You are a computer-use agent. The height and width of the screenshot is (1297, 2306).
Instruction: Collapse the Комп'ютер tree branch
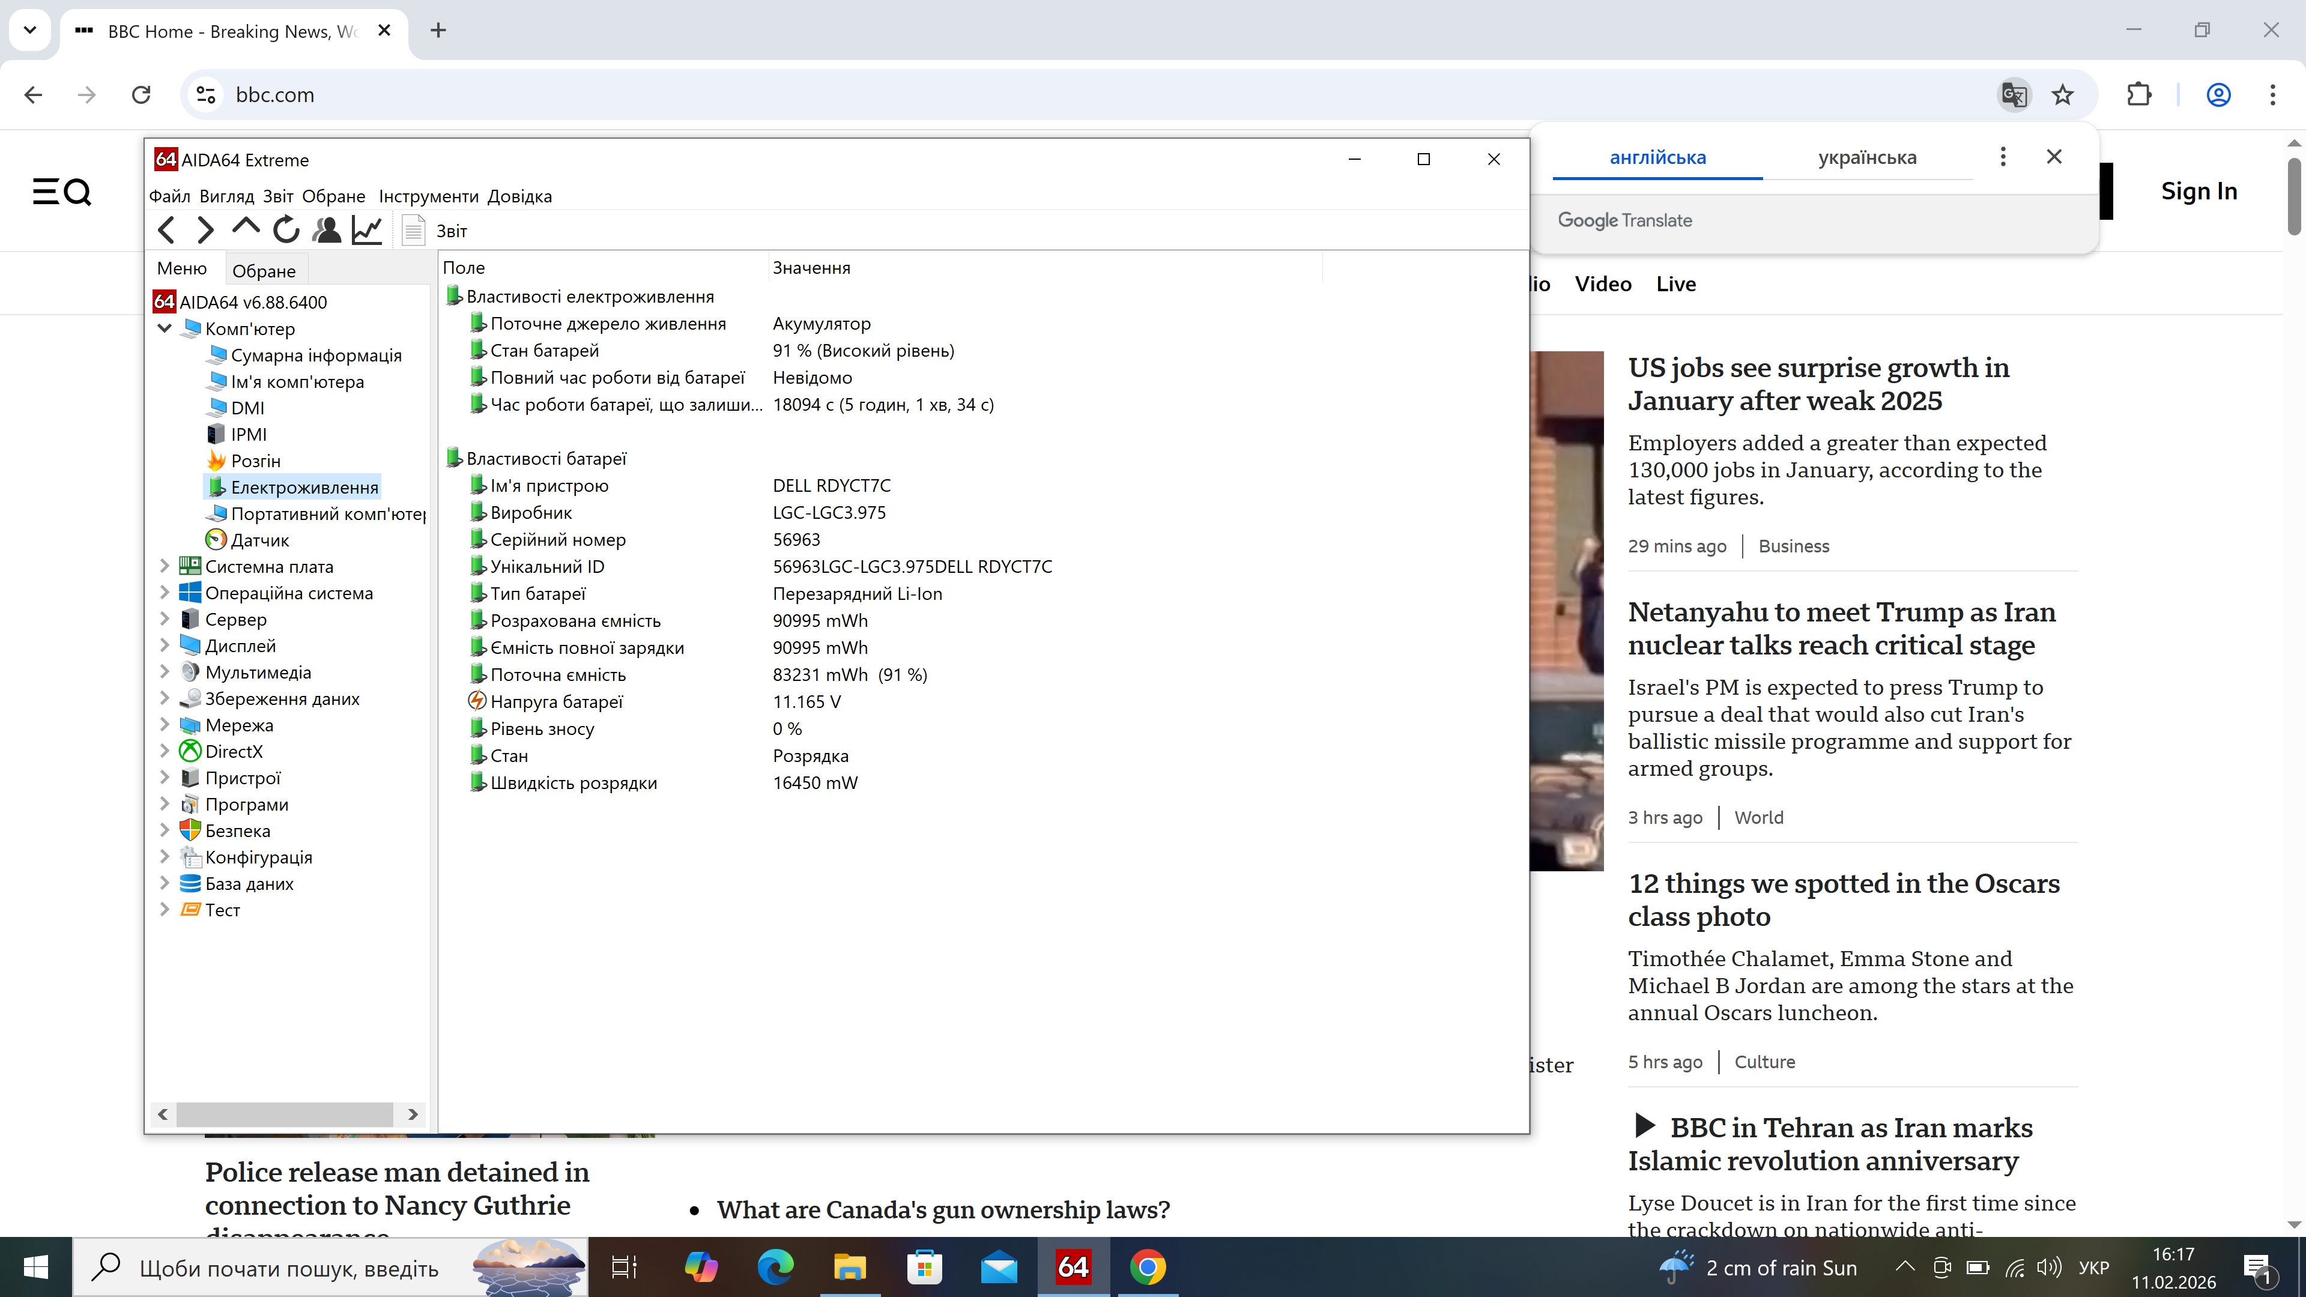(x=165, y=328)
